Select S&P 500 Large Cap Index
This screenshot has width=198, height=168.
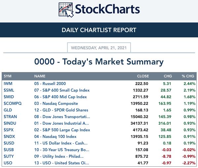tap(62, 130)
